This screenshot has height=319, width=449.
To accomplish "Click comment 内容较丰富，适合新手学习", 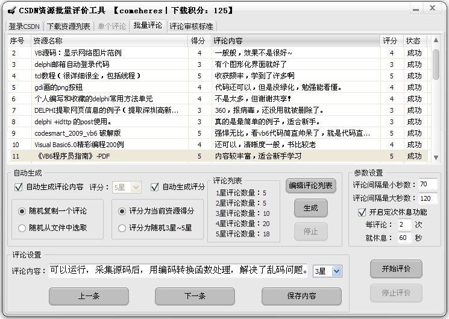I will [x=258, y=156].
